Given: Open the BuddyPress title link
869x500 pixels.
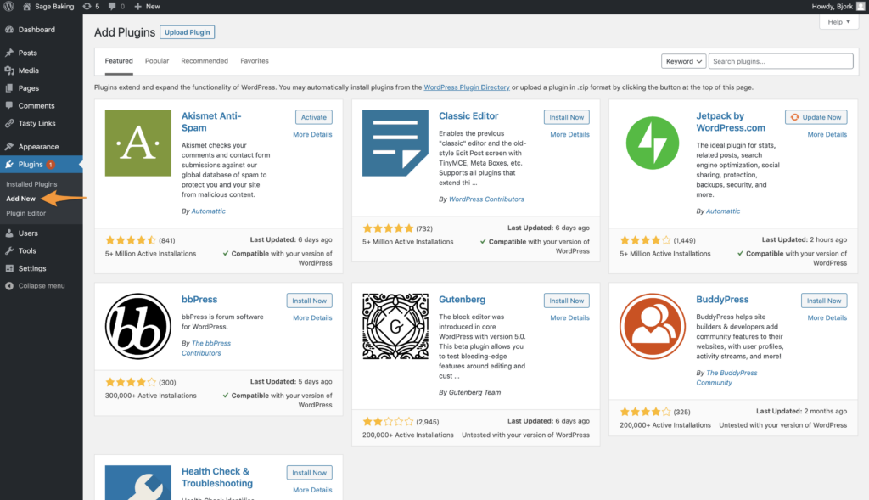Looking at the screenshot, I should coord(722,300).
